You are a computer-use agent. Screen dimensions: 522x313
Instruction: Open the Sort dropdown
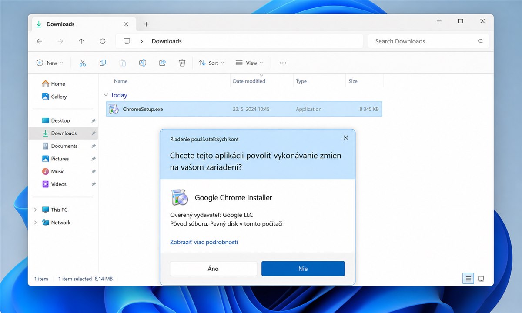click(x=211, y=63)
